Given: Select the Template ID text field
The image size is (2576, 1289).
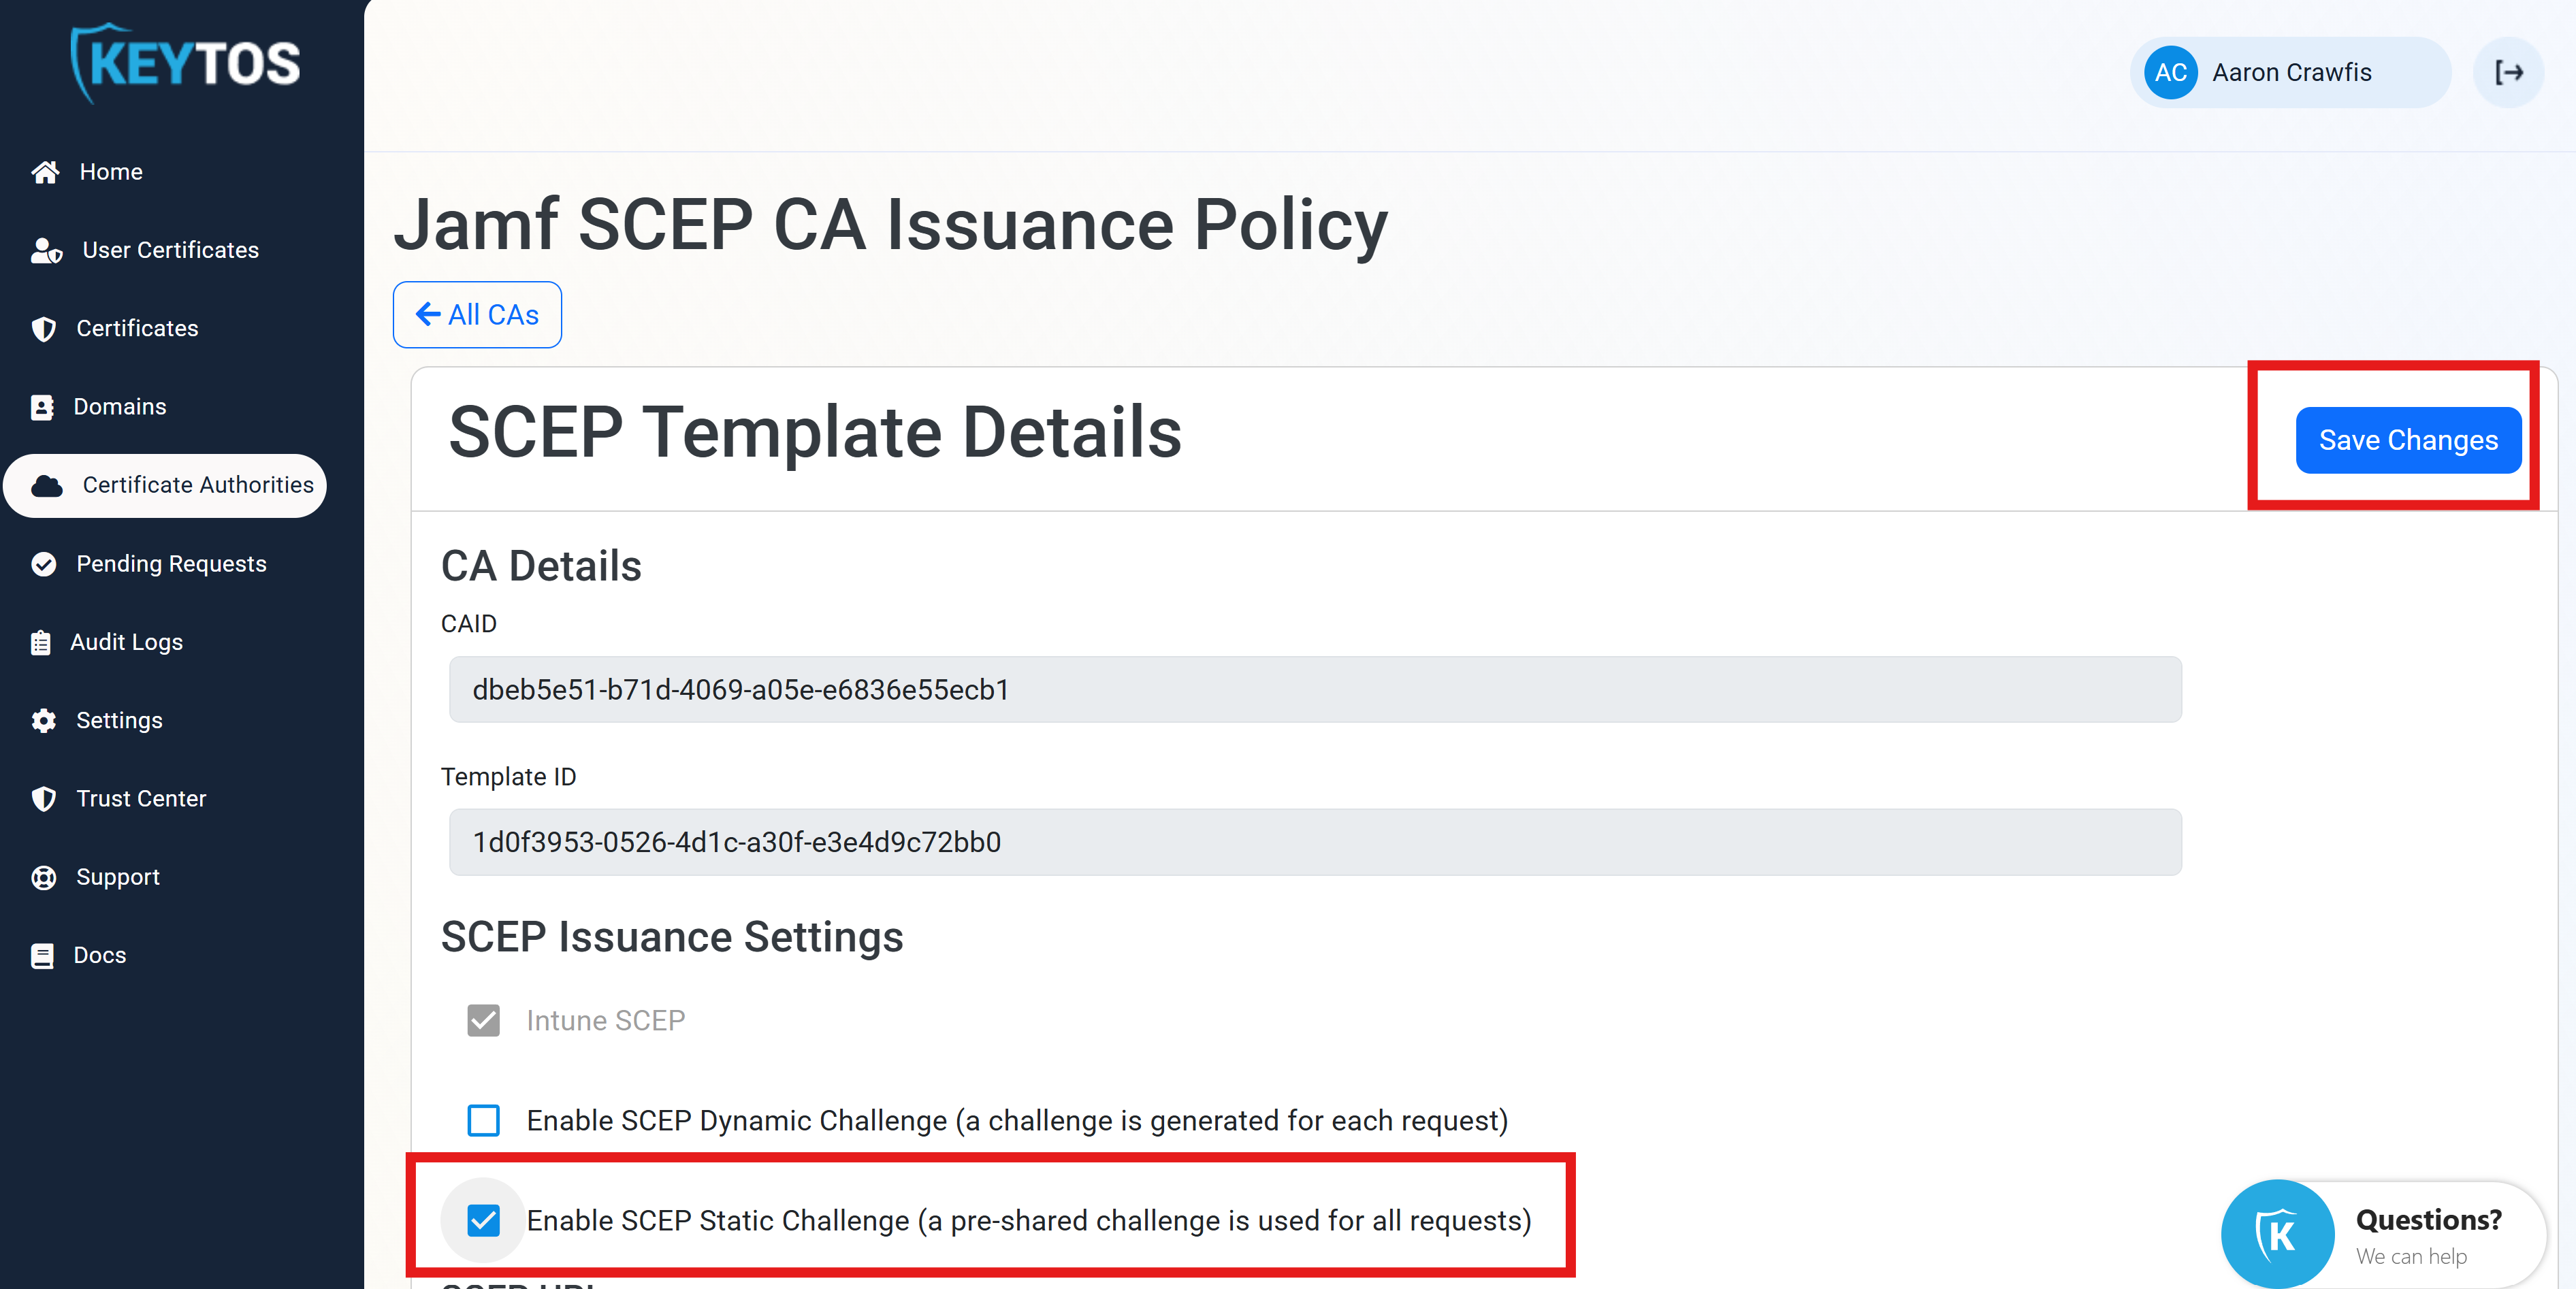Looking at the screenshot, I should pos(1314,842).
